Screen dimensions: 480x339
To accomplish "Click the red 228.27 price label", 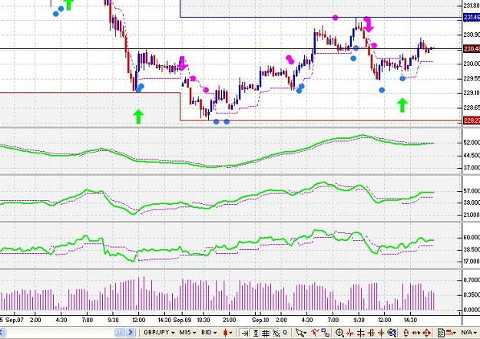I will point(472,120).
